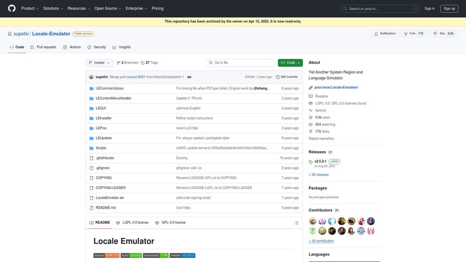Screen dimensions: 466x262
Task: Click the license LGPL-3.0 badge
Action: point(106,256)
